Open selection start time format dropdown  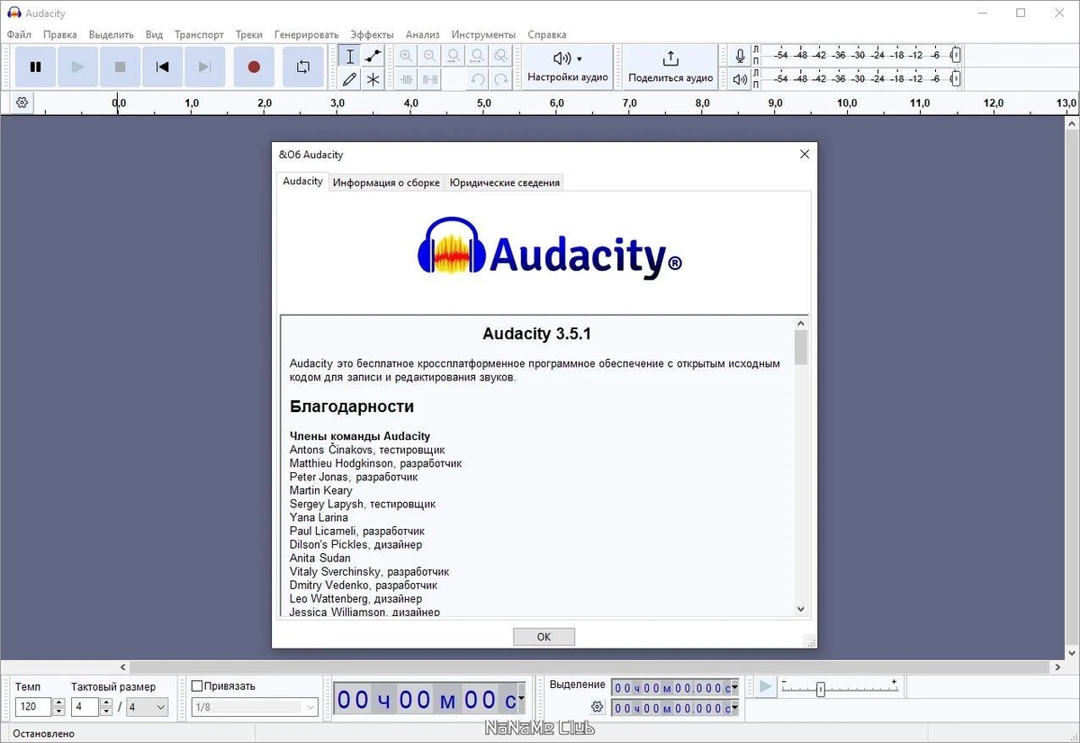coord(734,688)
